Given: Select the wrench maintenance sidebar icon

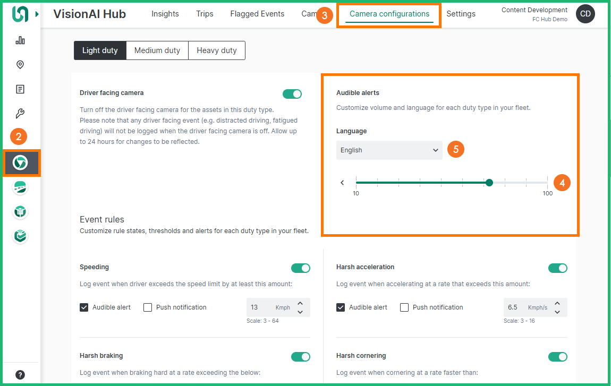Looking at the screenshot, I should pos(20,114).
